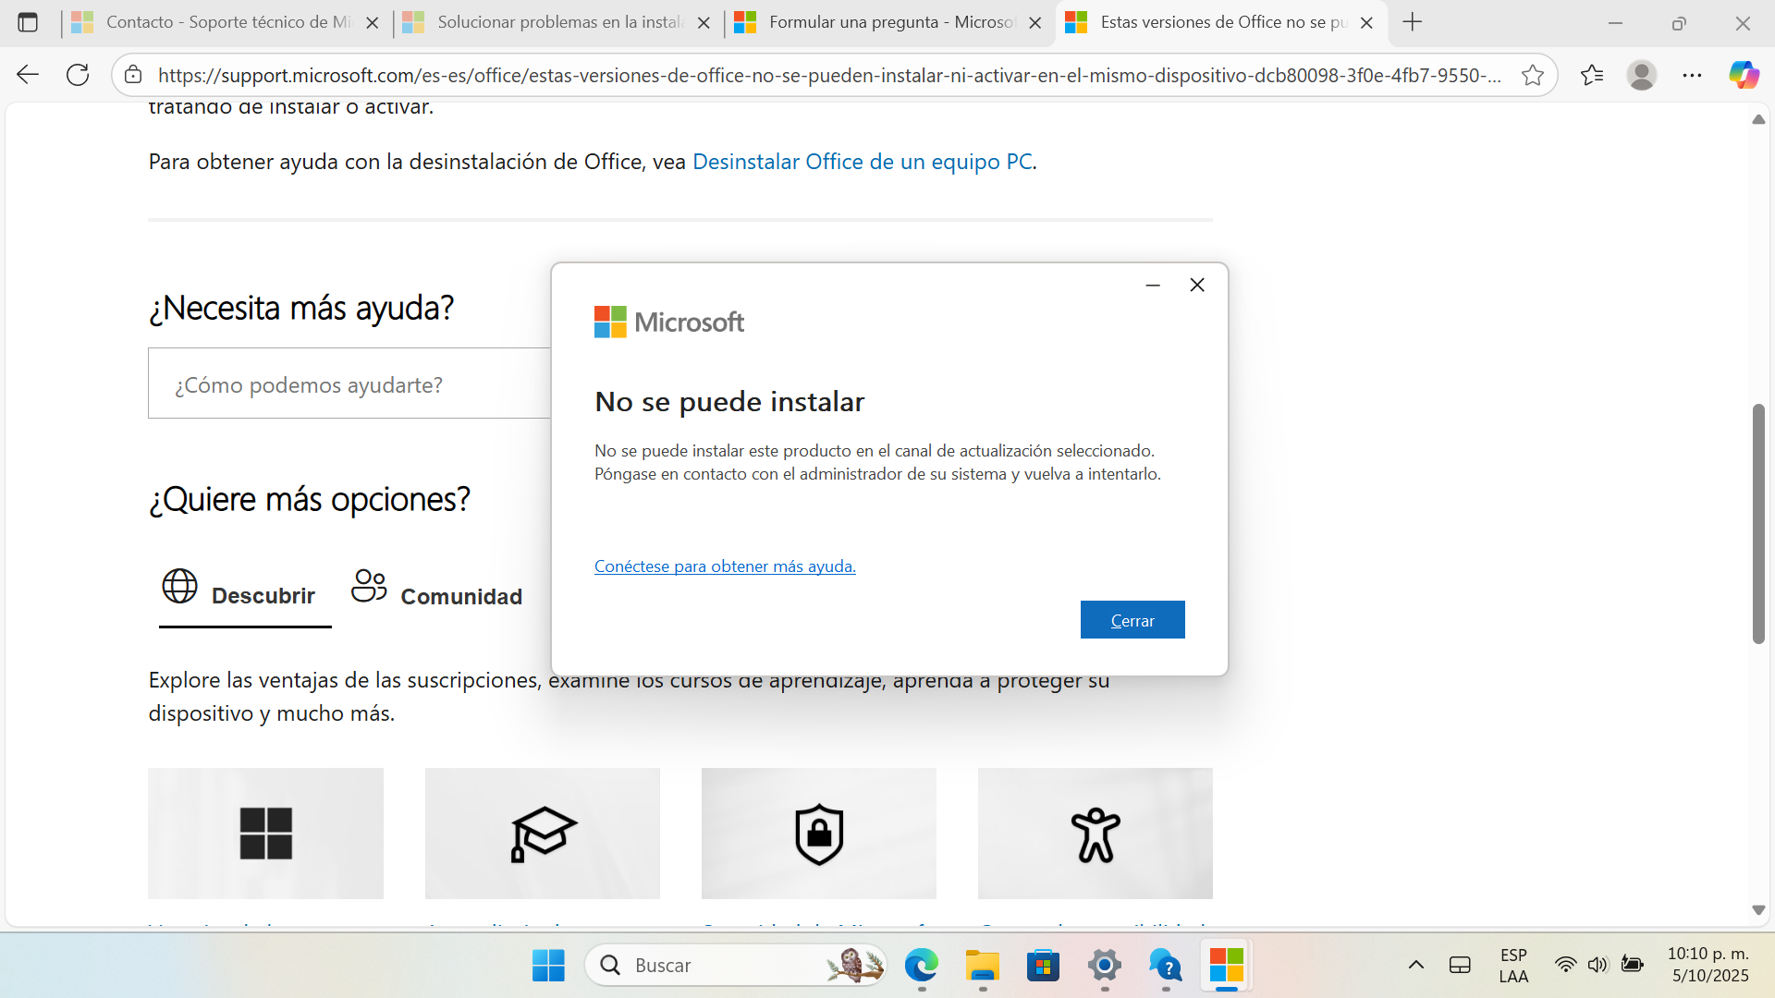Open tab actions menu icon
The width and height of the screenshot is (1775, 998).
28,22
